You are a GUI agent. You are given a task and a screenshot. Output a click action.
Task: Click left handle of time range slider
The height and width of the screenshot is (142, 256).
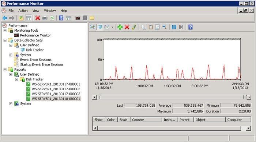pyautogui.click(x=99, y=97)
